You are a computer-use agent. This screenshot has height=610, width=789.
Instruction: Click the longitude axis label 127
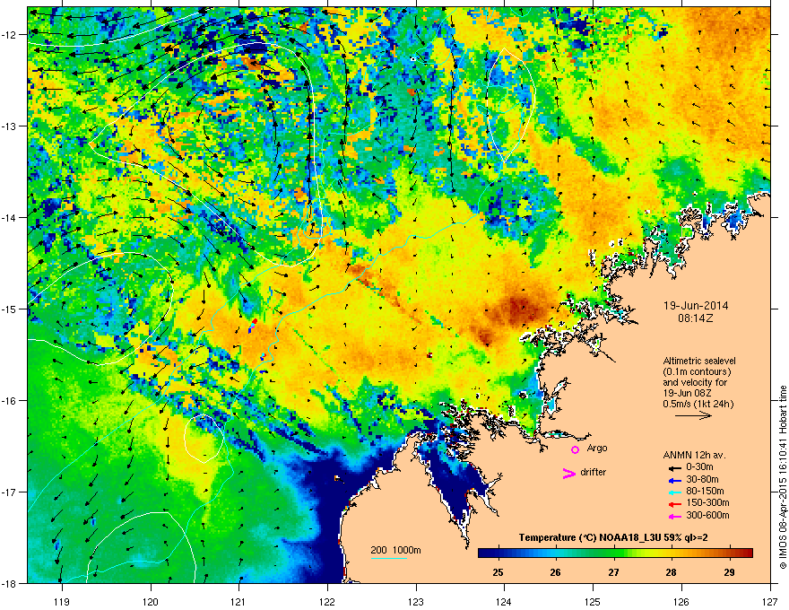pos(770,601)
